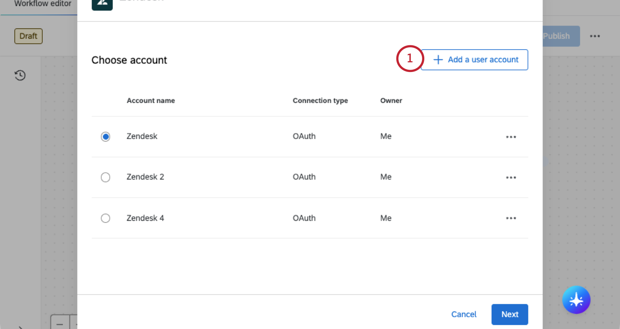Click the OAuth cell in the Zendesk 4 row

click(304, 218)
